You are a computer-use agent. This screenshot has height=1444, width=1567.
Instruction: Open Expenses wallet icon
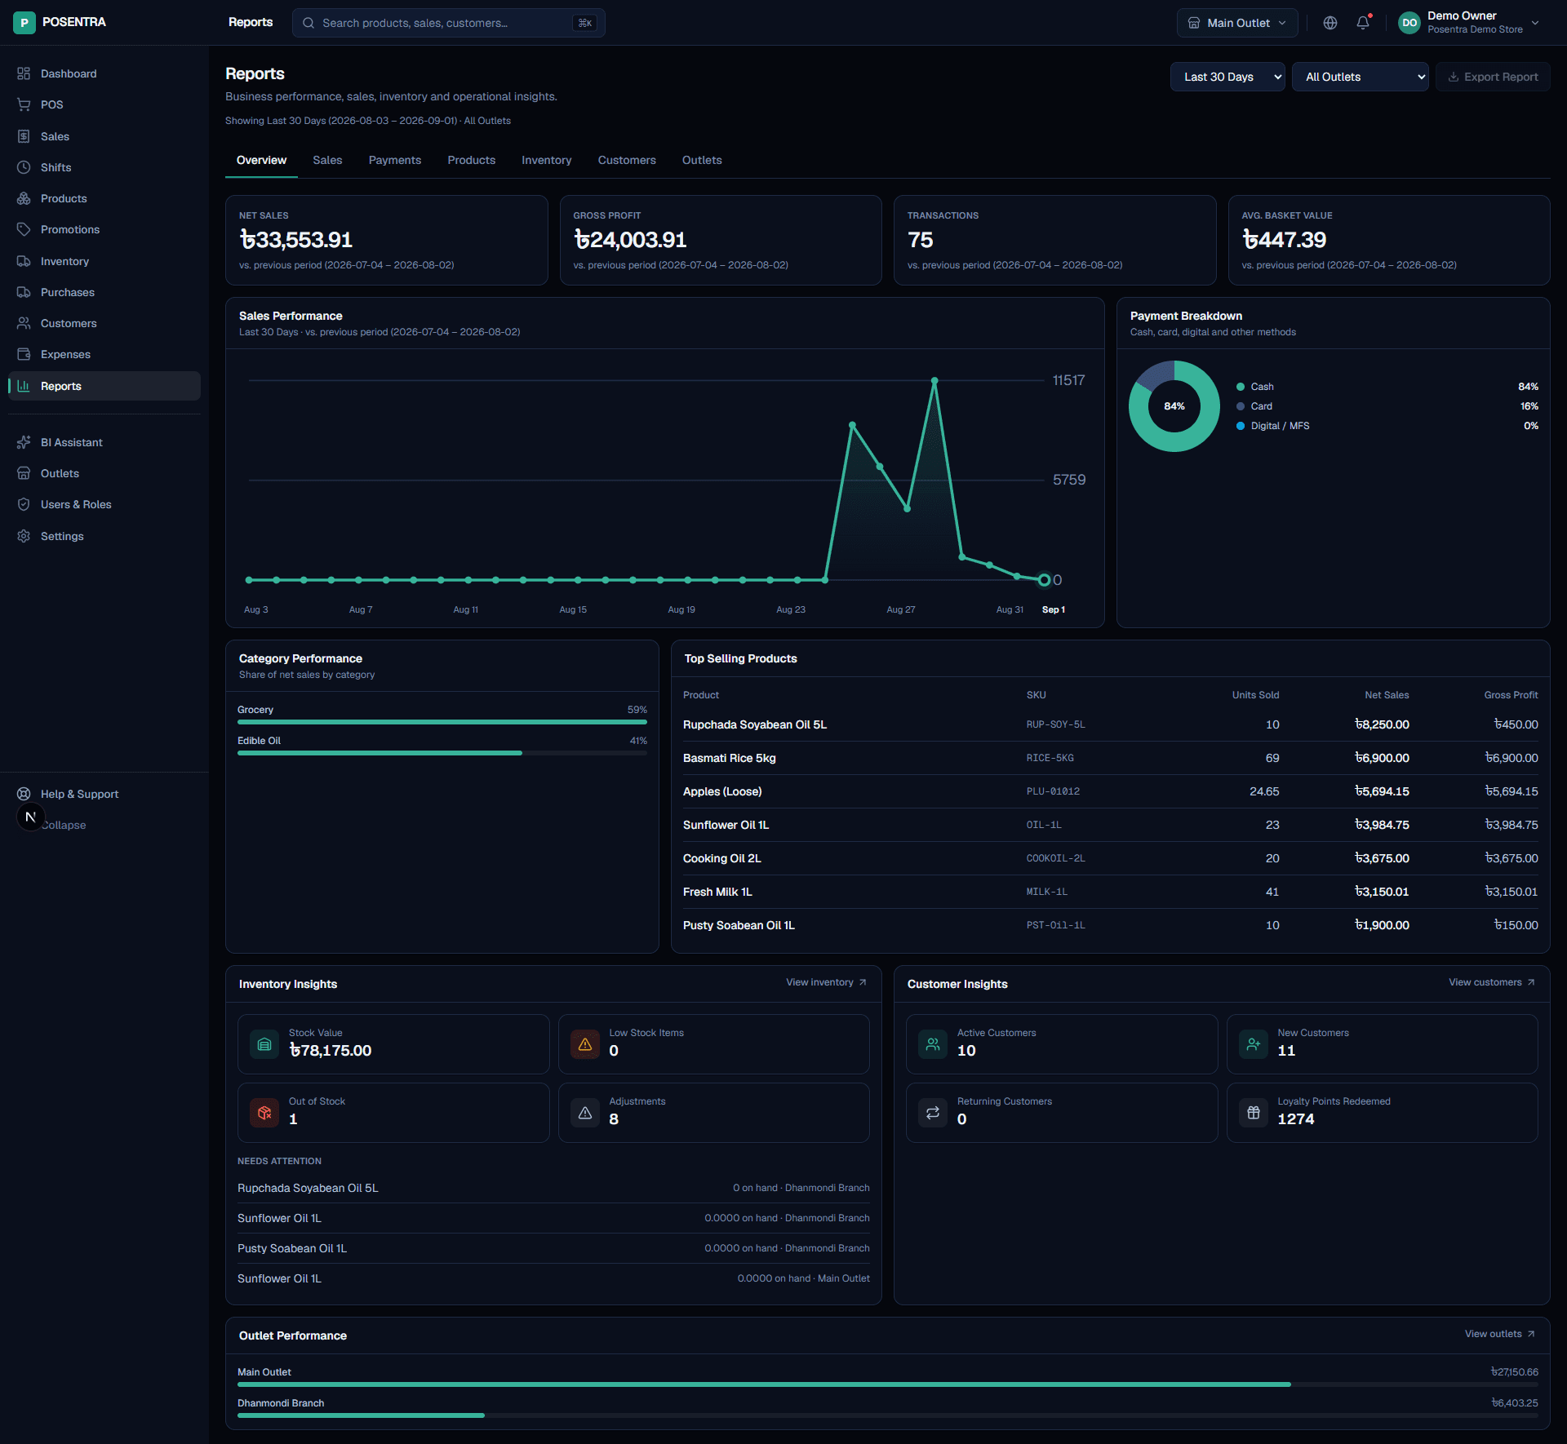24,354
